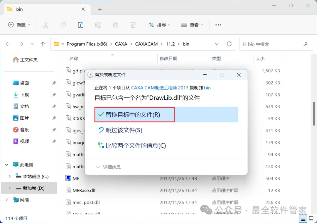Screen dimensions: 317x223
Task: Click the pin icon next to 视频
Action: click(x=54, y=142)
